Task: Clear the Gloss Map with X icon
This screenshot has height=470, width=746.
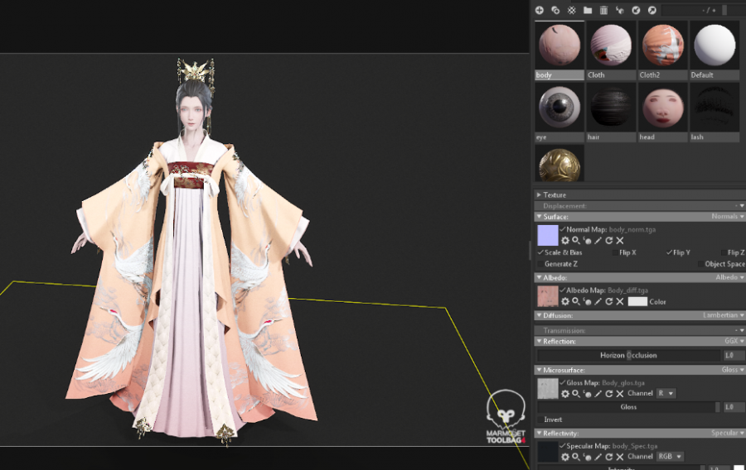Action: 620,394
